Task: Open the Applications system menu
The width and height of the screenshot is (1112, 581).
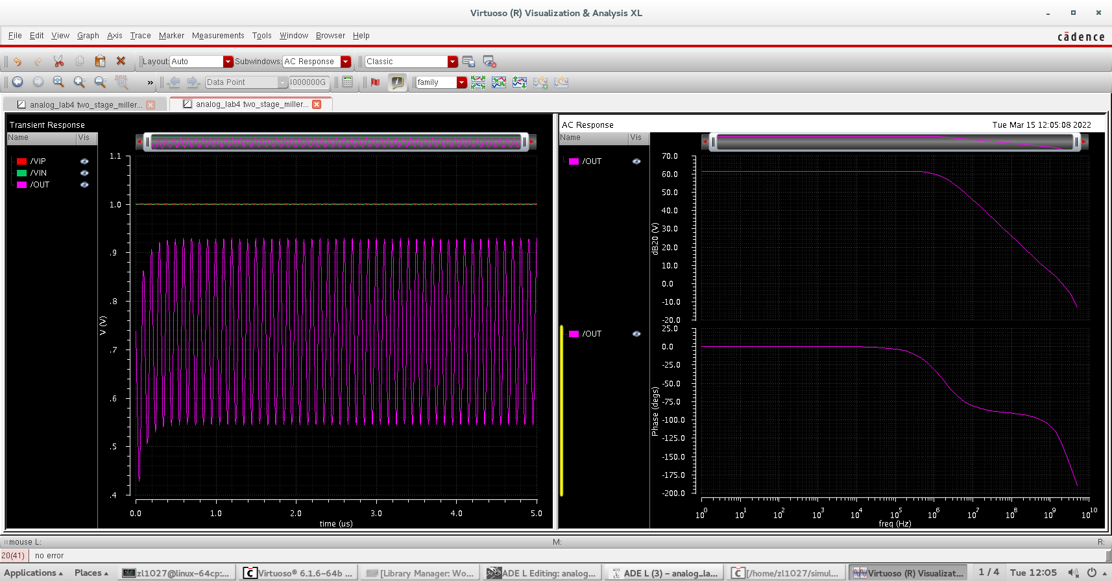Action: coord(34,573)
